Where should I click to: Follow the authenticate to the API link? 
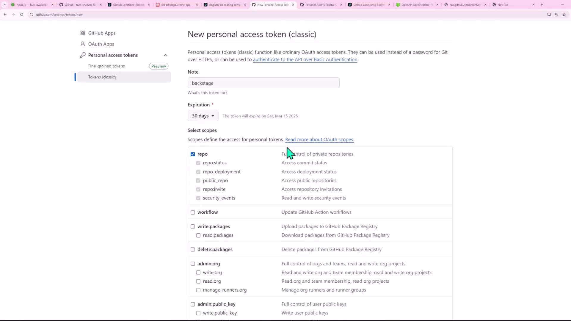(305, 59)
